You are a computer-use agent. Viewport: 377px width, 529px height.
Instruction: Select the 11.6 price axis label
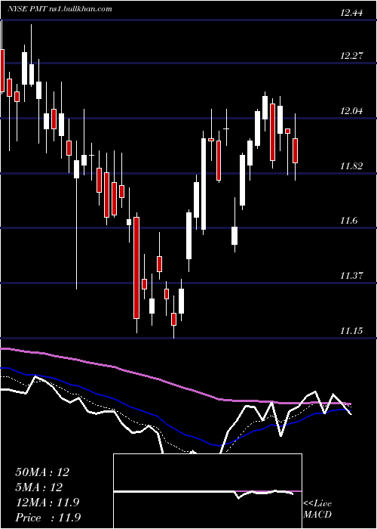click(x=349, y=221)
